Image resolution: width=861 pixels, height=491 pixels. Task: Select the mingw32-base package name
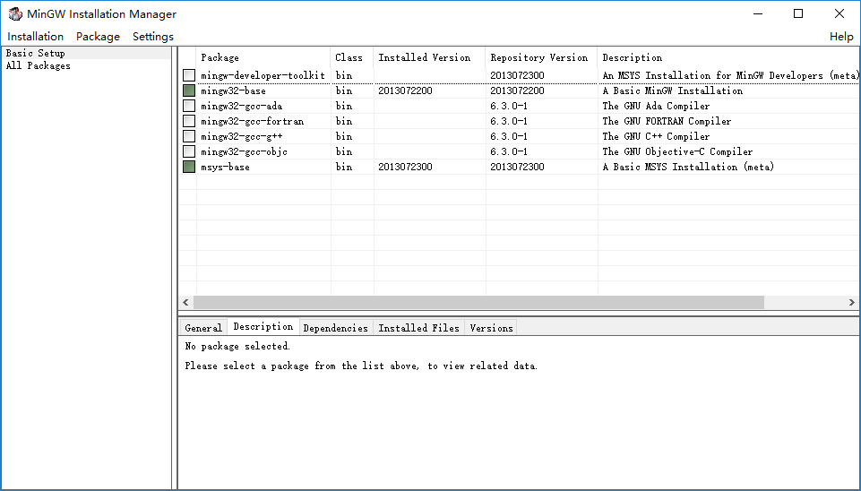pos(233,90)
